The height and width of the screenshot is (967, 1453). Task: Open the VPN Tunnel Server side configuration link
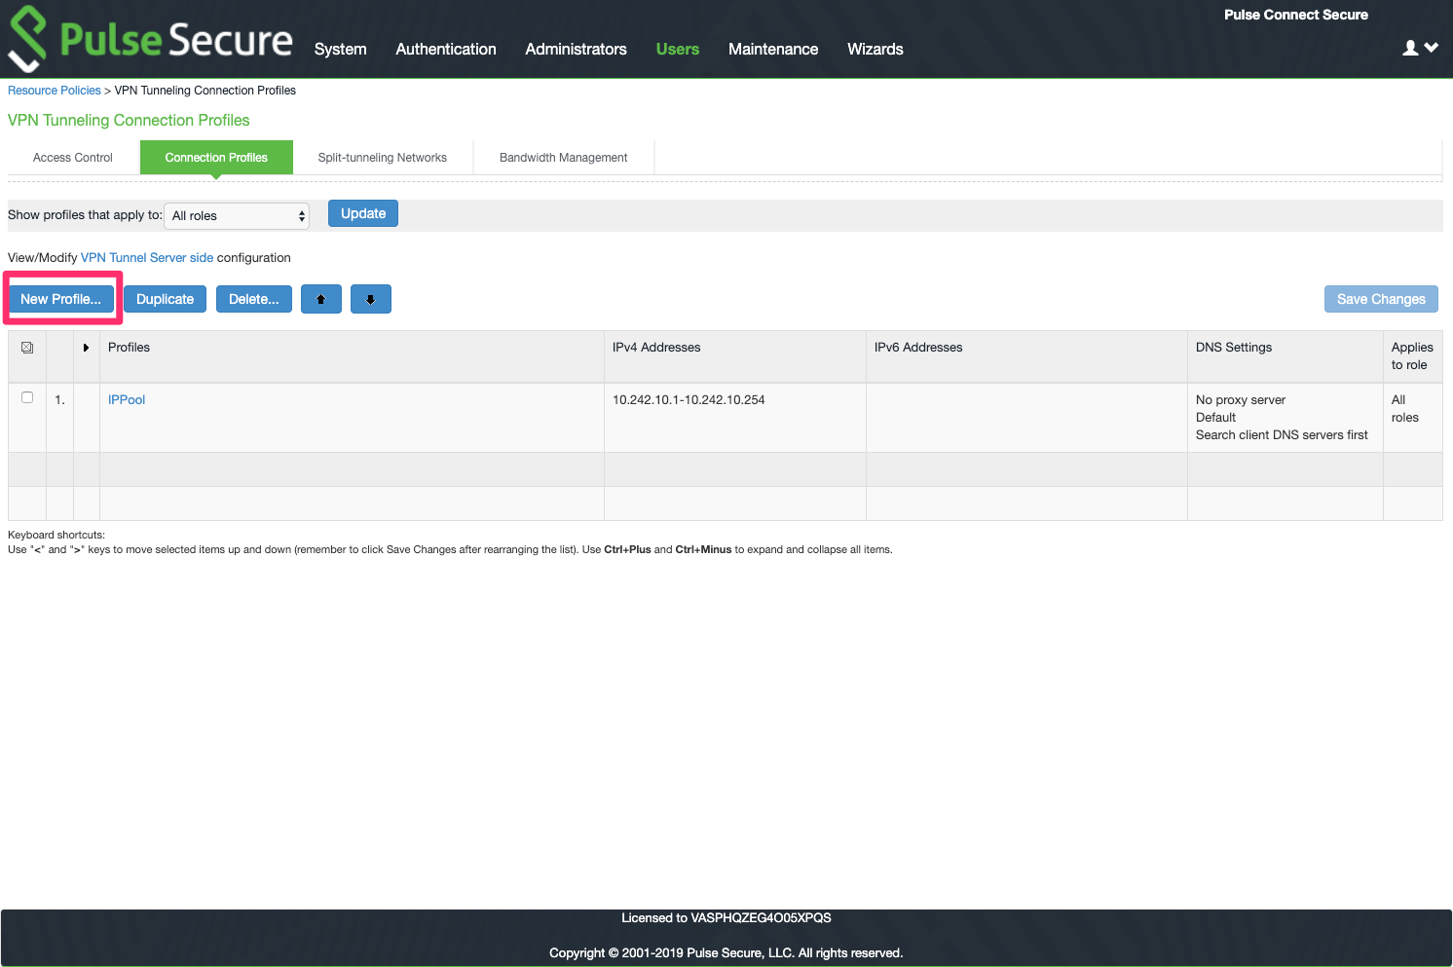(x=146, y=257)
